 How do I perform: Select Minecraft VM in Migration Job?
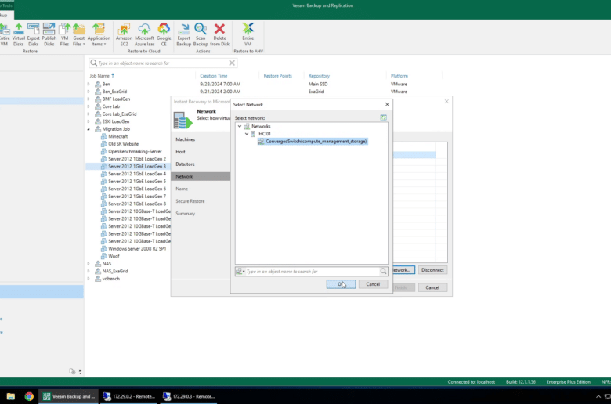coord(117,136)
